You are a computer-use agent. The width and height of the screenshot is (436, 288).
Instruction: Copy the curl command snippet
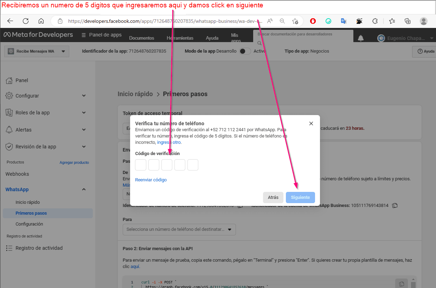(401, 283)
